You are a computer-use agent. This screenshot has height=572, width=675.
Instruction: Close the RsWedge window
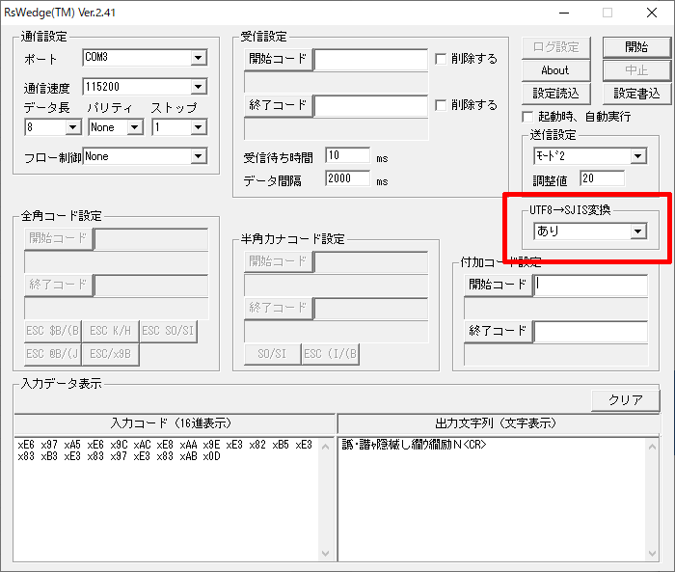coord(652,13)
